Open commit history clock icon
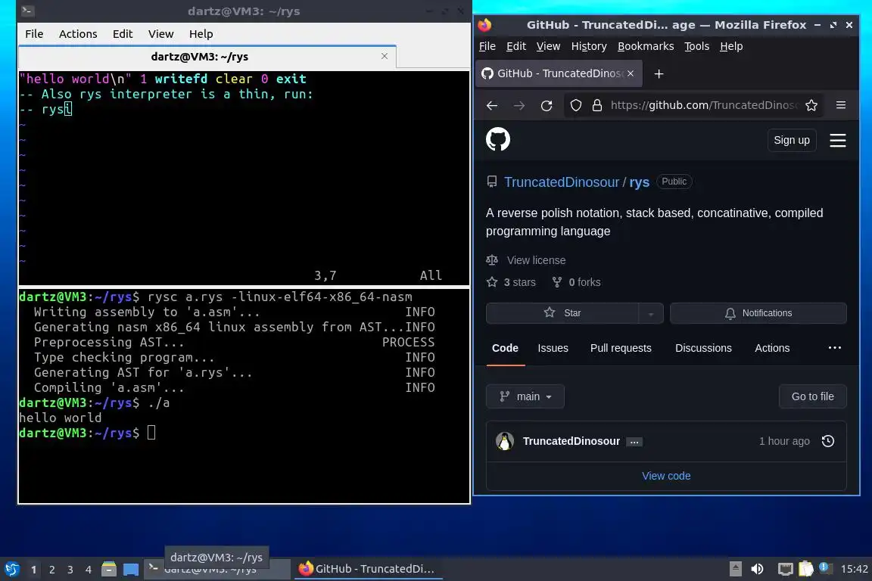The width and height of the screenshot is (872, 581). point(827,442)
